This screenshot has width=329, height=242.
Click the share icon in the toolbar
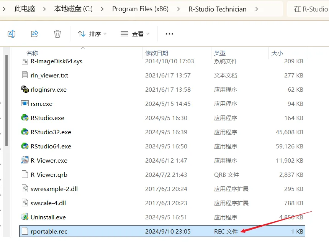coord(34,34)
